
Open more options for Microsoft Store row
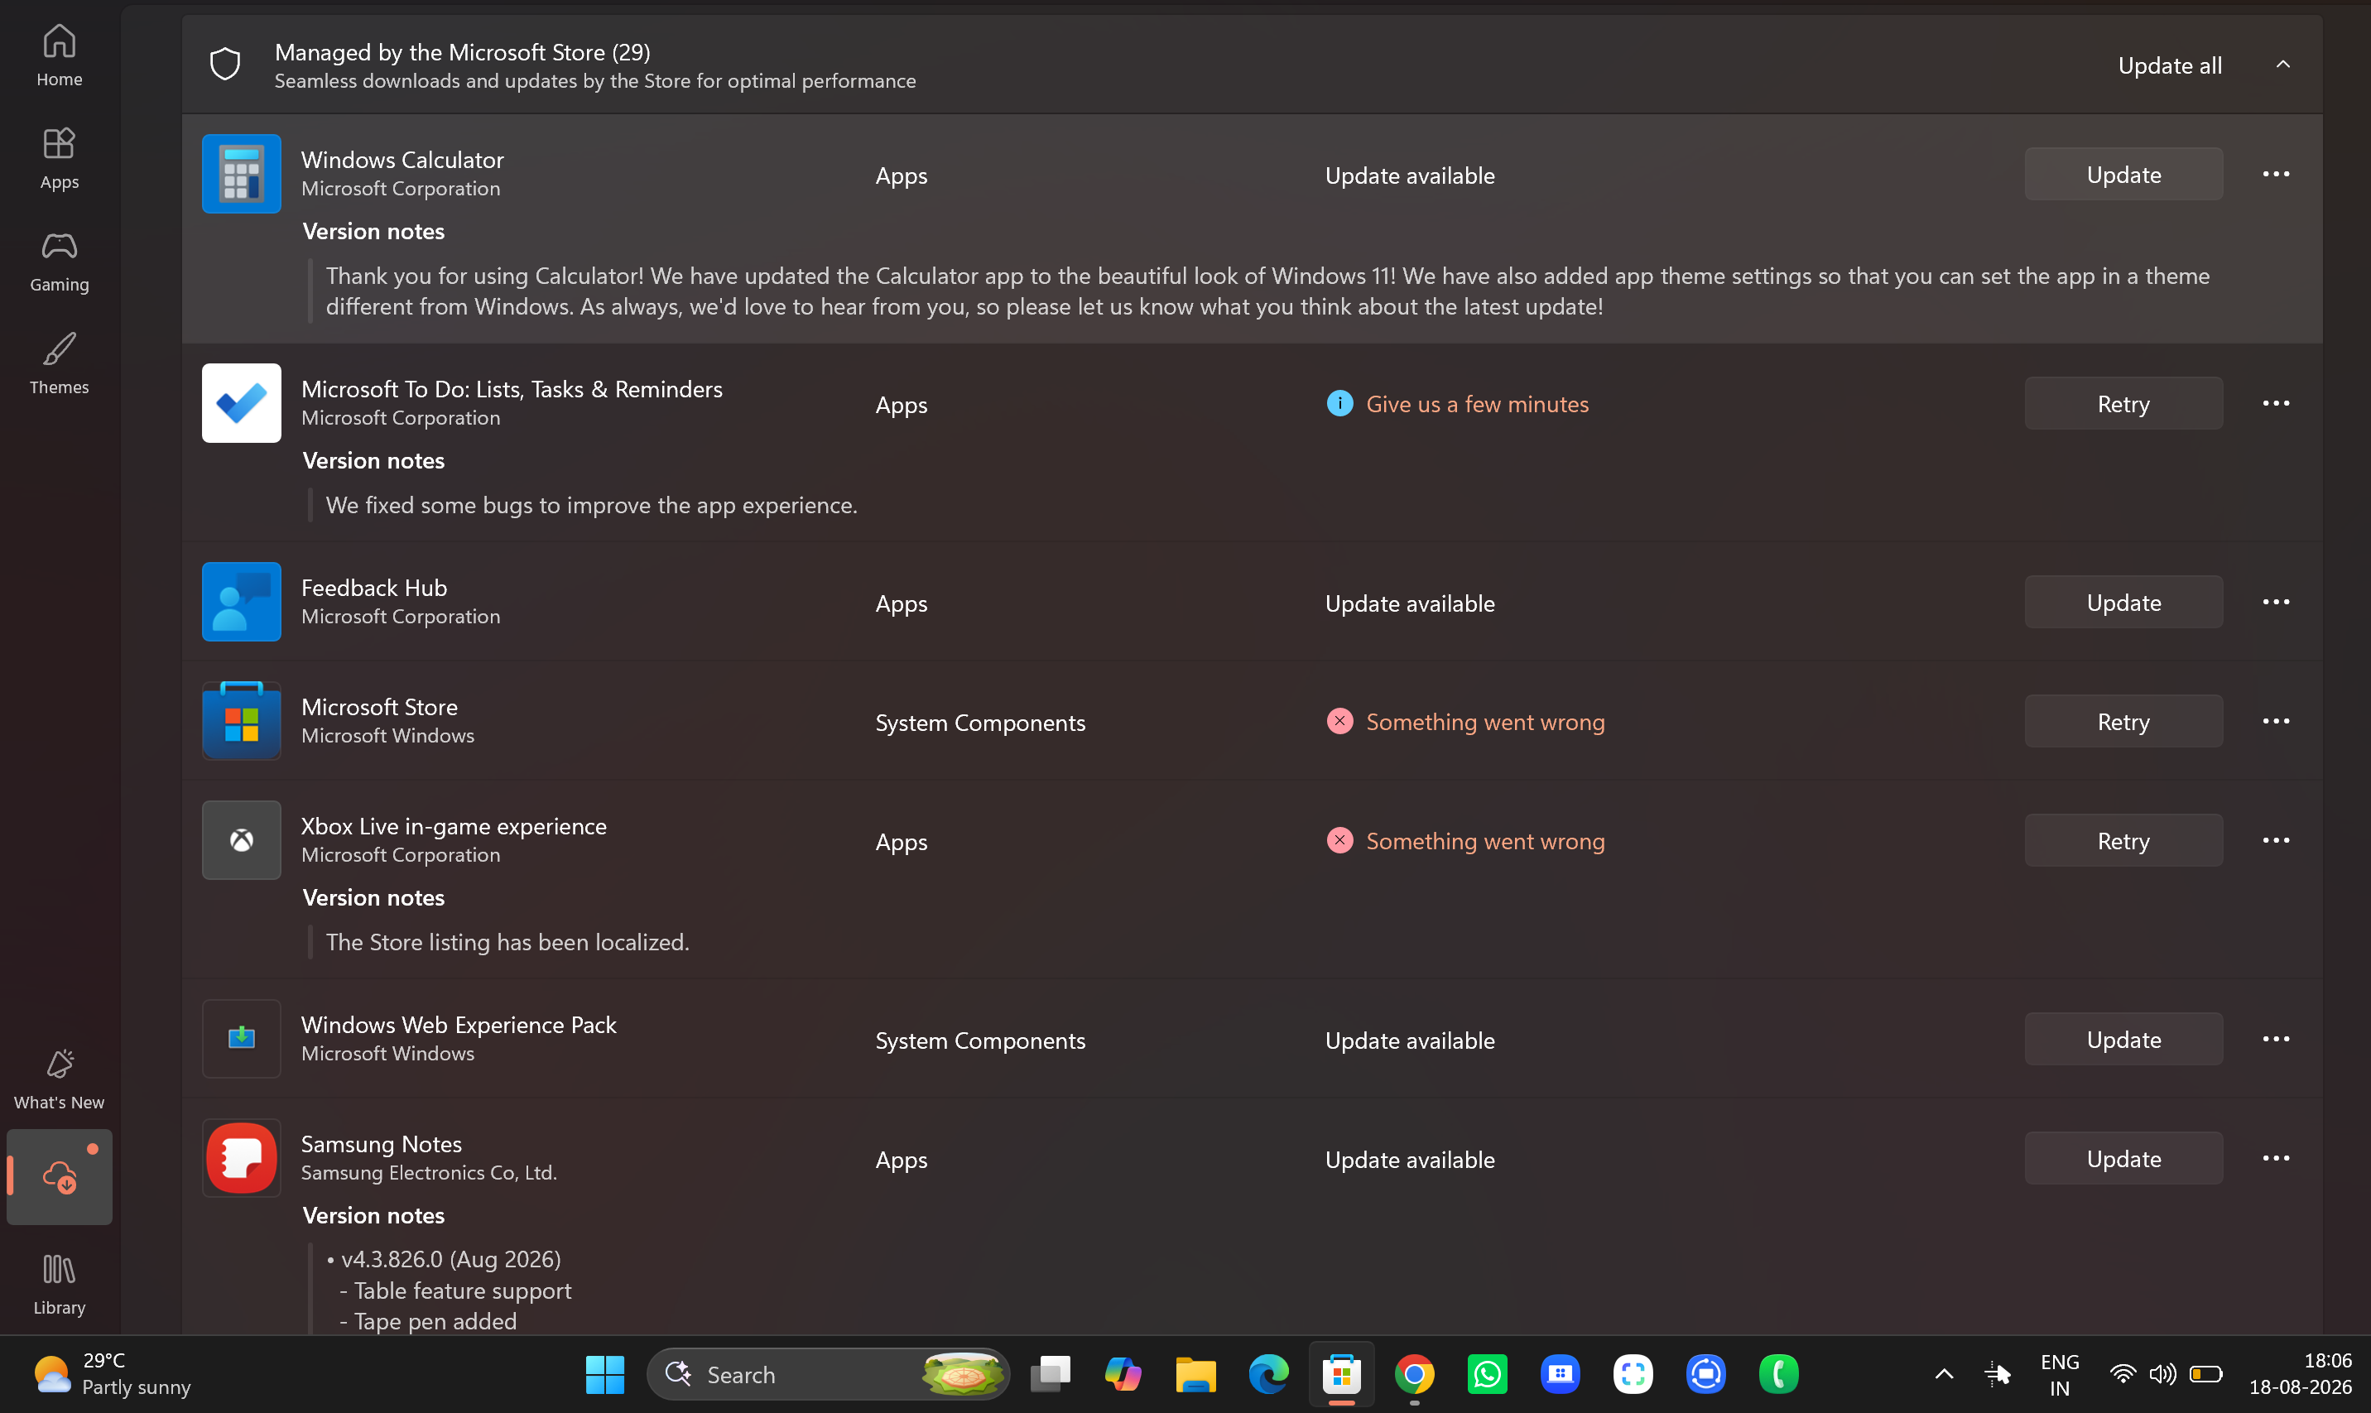pos(2276,721)
